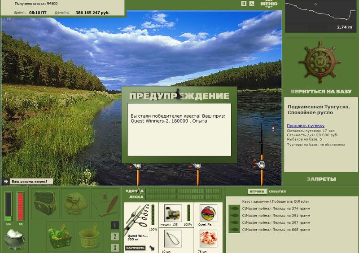Click 'CtMacter поймал Пелядь на 374 грамм'
The height and width of the screenshot is (253, 359).
coord(276,209)
